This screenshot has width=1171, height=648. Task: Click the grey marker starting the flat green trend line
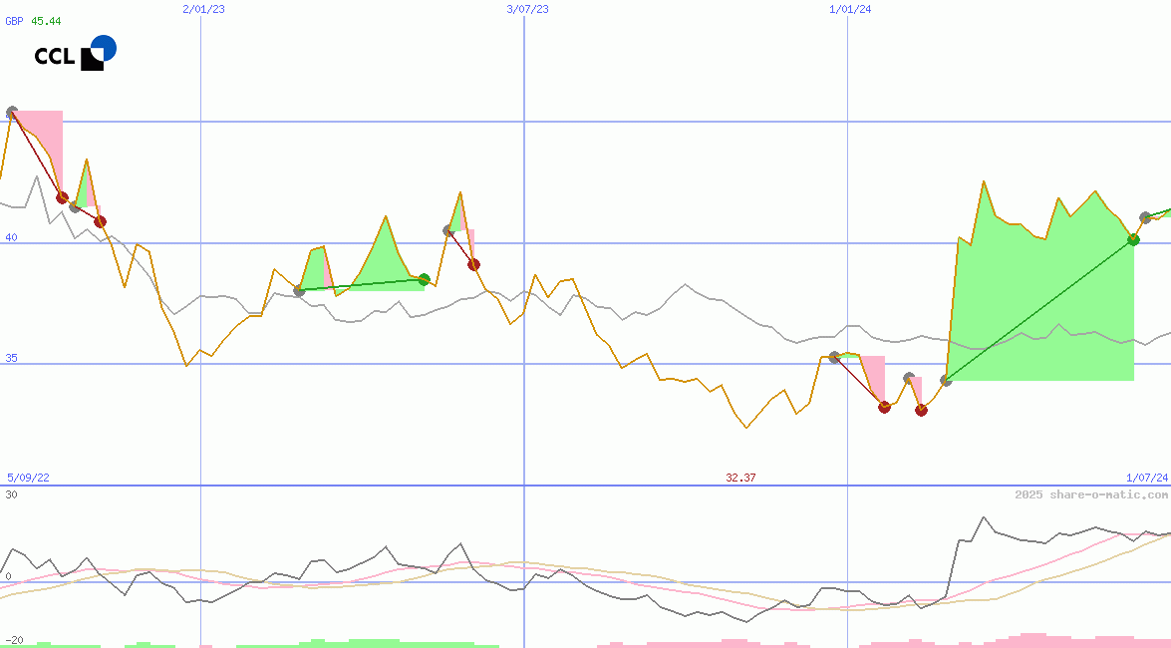[x=299, y=291]
